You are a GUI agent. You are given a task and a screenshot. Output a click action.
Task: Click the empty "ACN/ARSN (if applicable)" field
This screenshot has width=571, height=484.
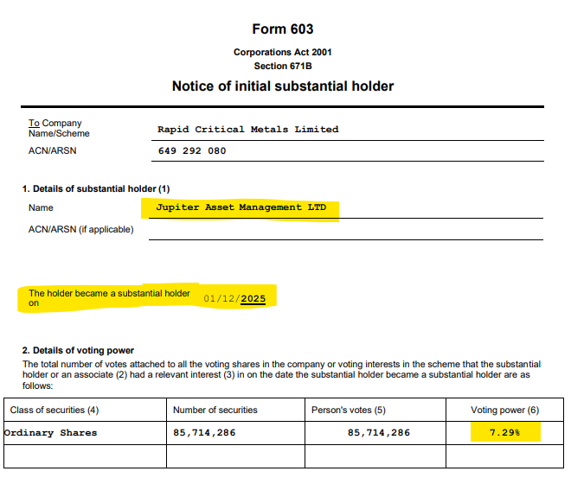pyautogui.click(x=346, y=230)
